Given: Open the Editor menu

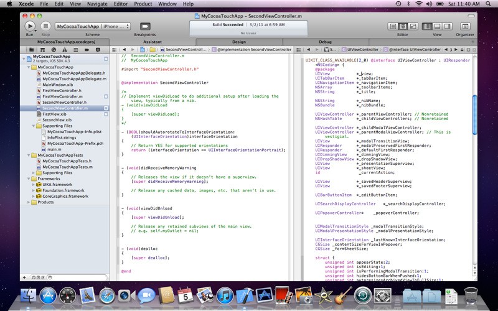Looking at the screenshot, I should click(x=121, y=4).
